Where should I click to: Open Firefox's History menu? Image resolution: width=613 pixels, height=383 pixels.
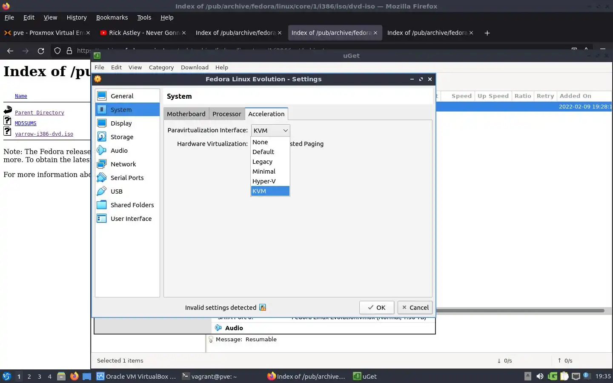coord(77,17)
